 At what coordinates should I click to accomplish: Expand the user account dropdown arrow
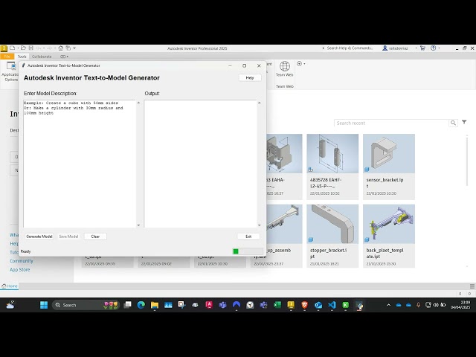click(x=416, y=48)
